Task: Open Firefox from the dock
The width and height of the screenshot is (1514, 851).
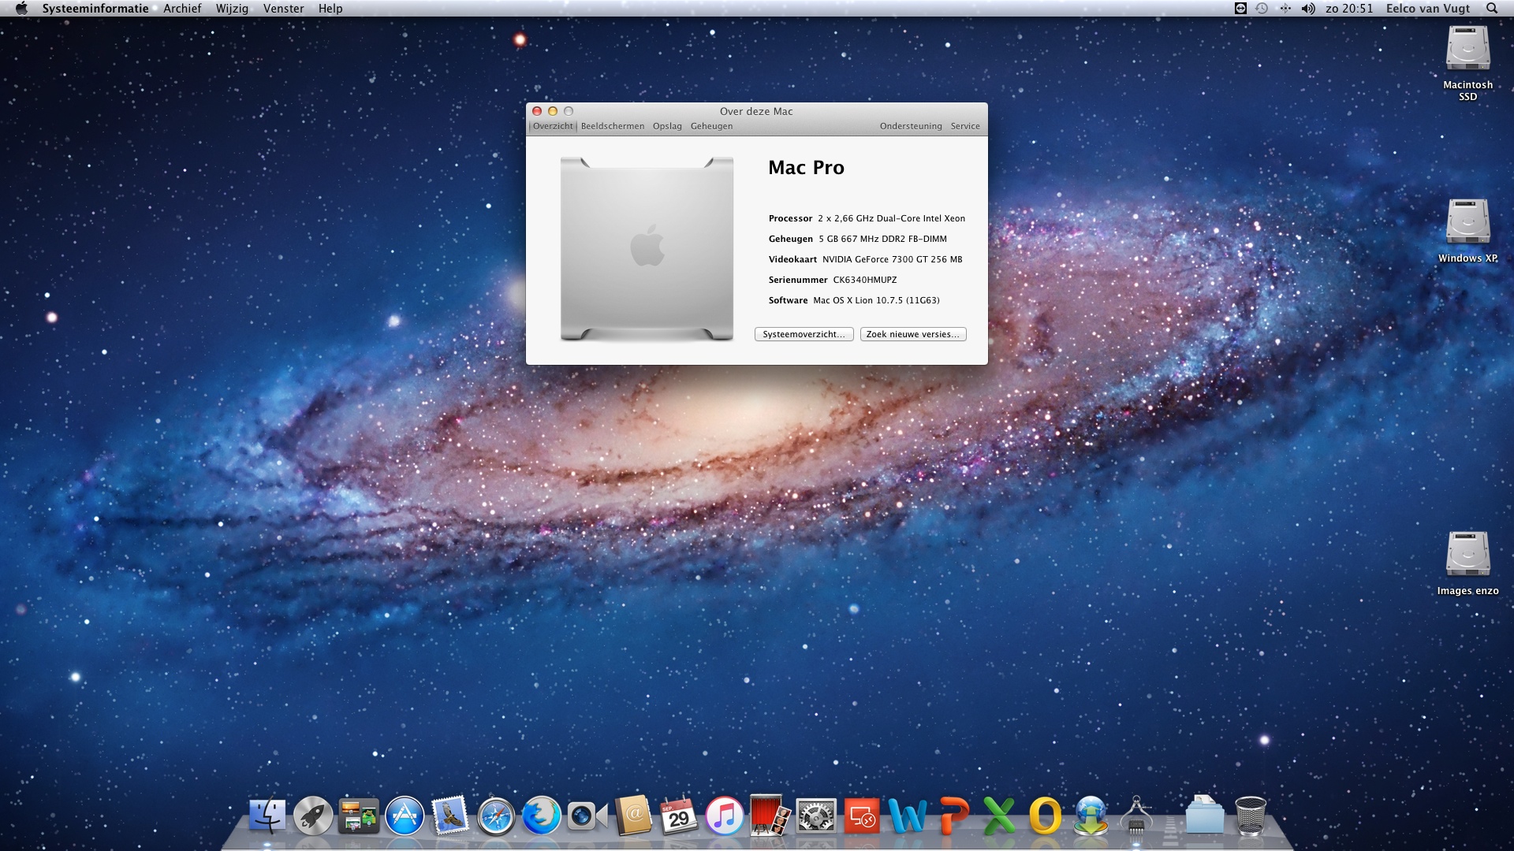Action: pyautogui.click(x=541, y=816)
